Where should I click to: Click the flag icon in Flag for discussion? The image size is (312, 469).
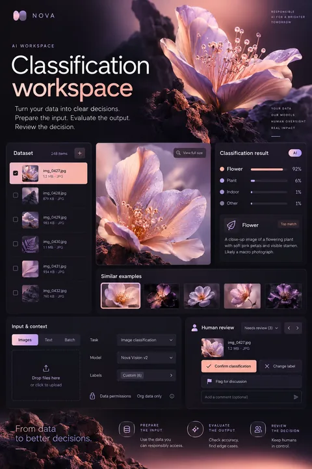click(x=209, y=381)
